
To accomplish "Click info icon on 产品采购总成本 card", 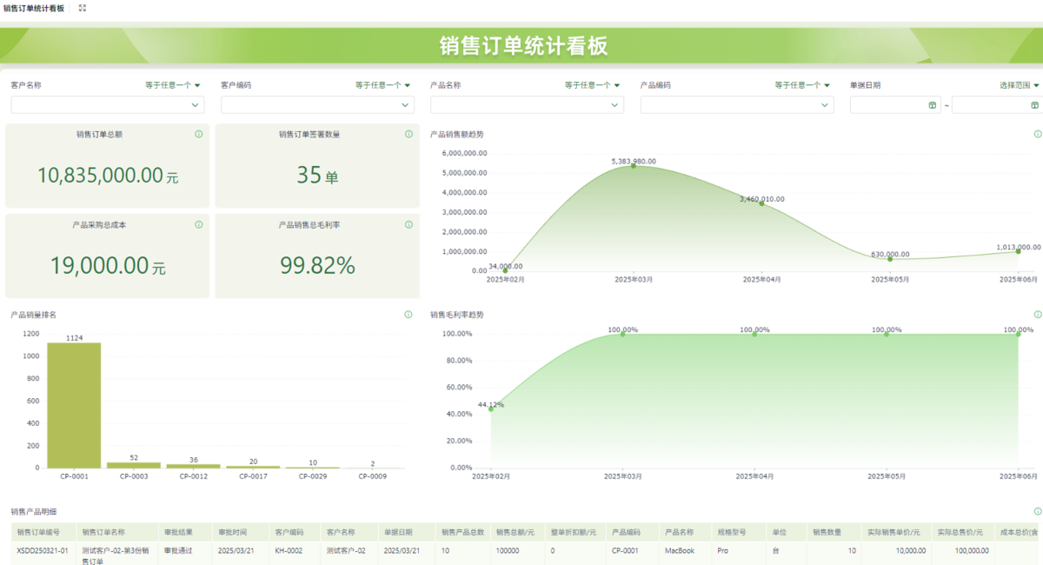I will tap(199, 225).
